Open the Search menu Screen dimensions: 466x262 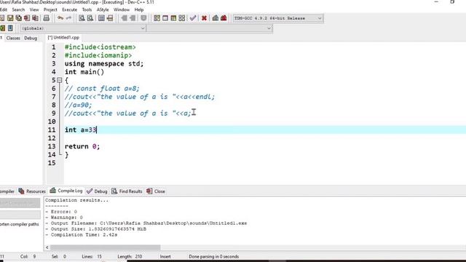click(x=18, y=9)
